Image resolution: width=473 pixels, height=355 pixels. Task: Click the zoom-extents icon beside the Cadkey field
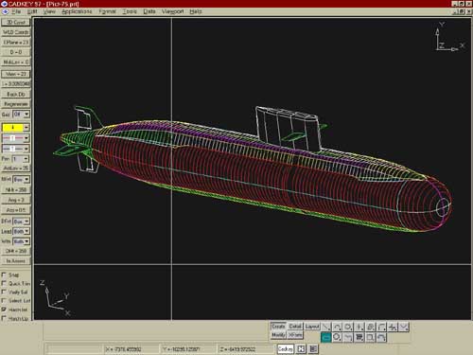(301, 348)
